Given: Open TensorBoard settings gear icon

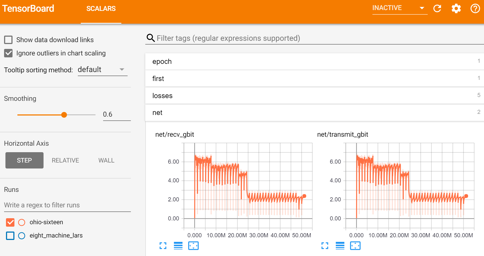Looking at the screenshot, I should click(456, 8).
